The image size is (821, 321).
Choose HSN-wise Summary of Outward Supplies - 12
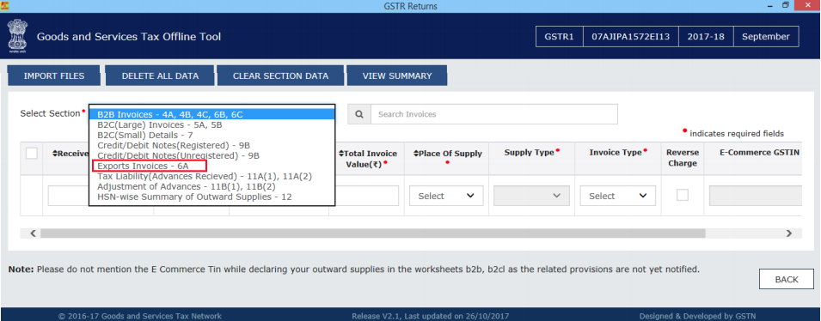pos(212,197)
